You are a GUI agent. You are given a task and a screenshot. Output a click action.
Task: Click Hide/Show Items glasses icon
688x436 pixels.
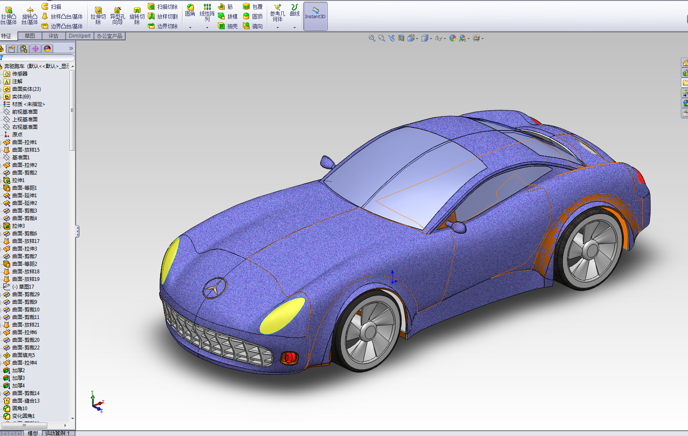coord(439,38)
